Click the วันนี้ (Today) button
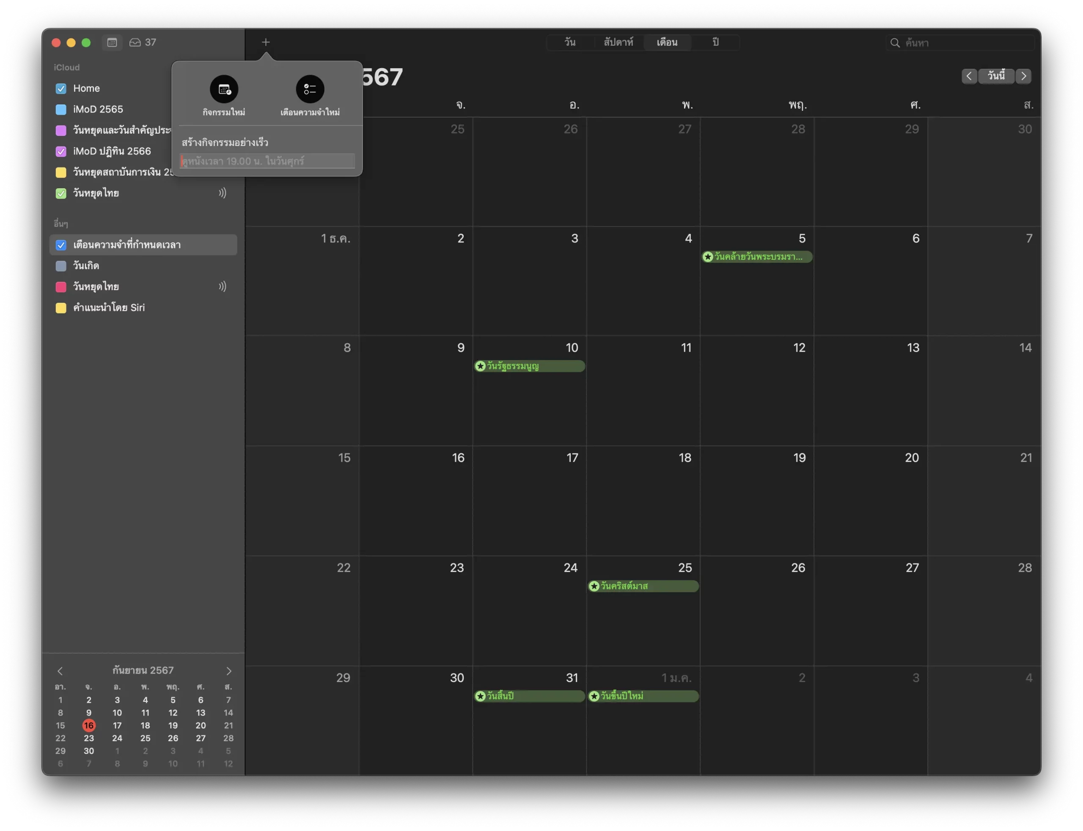Image resolution: width=1083 pixels, height=831 pixels. coord(996,76)
